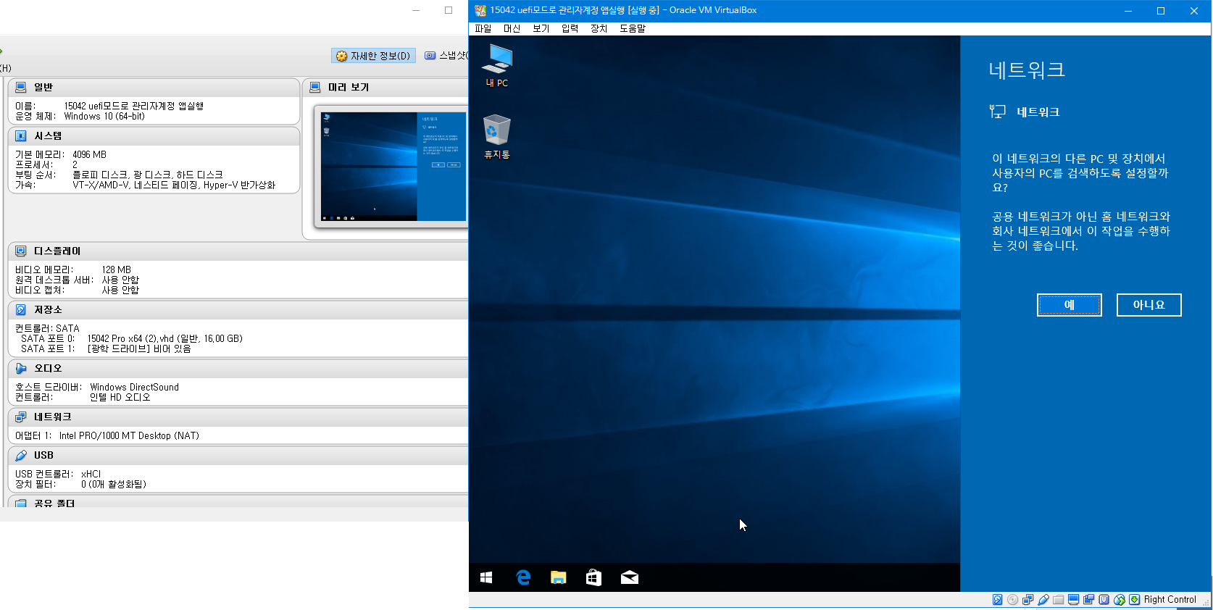Open 오디오 settings header link
The height and width of the screenshot is (610, 1213).
pos(48,368)
